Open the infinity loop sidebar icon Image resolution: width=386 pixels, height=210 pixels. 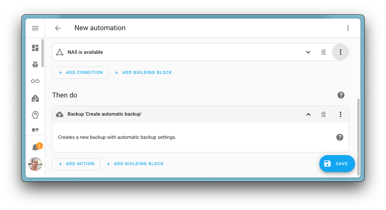(35, 81)
